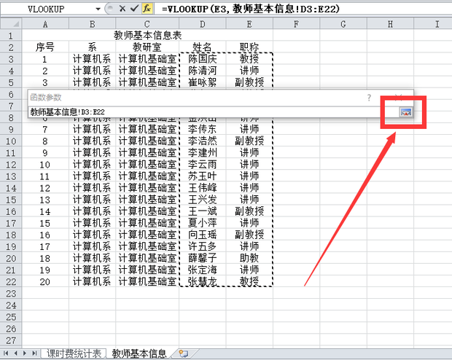Click the range input field in dialog
Screen dimensions: 452x360
click(x=214, y=112)
